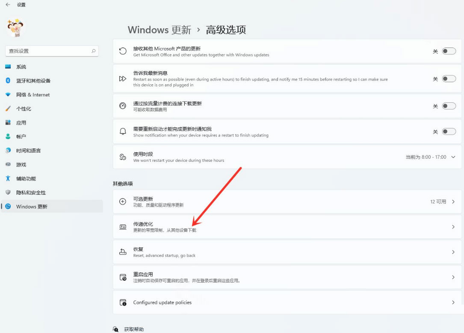Click the Configured update policies icon

tap(123, 303)
